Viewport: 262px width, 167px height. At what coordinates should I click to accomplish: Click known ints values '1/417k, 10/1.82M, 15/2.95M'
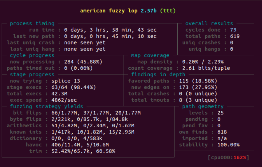point(93,132)
